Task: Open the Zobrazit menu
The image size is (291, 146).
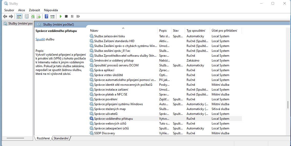Action: point(34,10)
